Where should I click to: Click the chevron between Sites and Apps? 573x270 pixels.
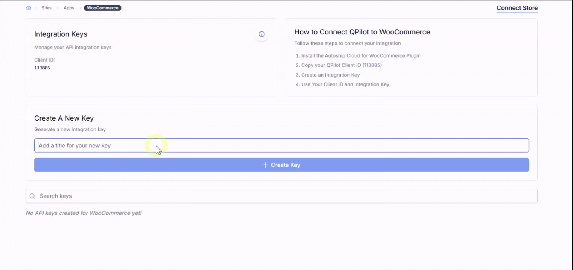click(58, 8)
